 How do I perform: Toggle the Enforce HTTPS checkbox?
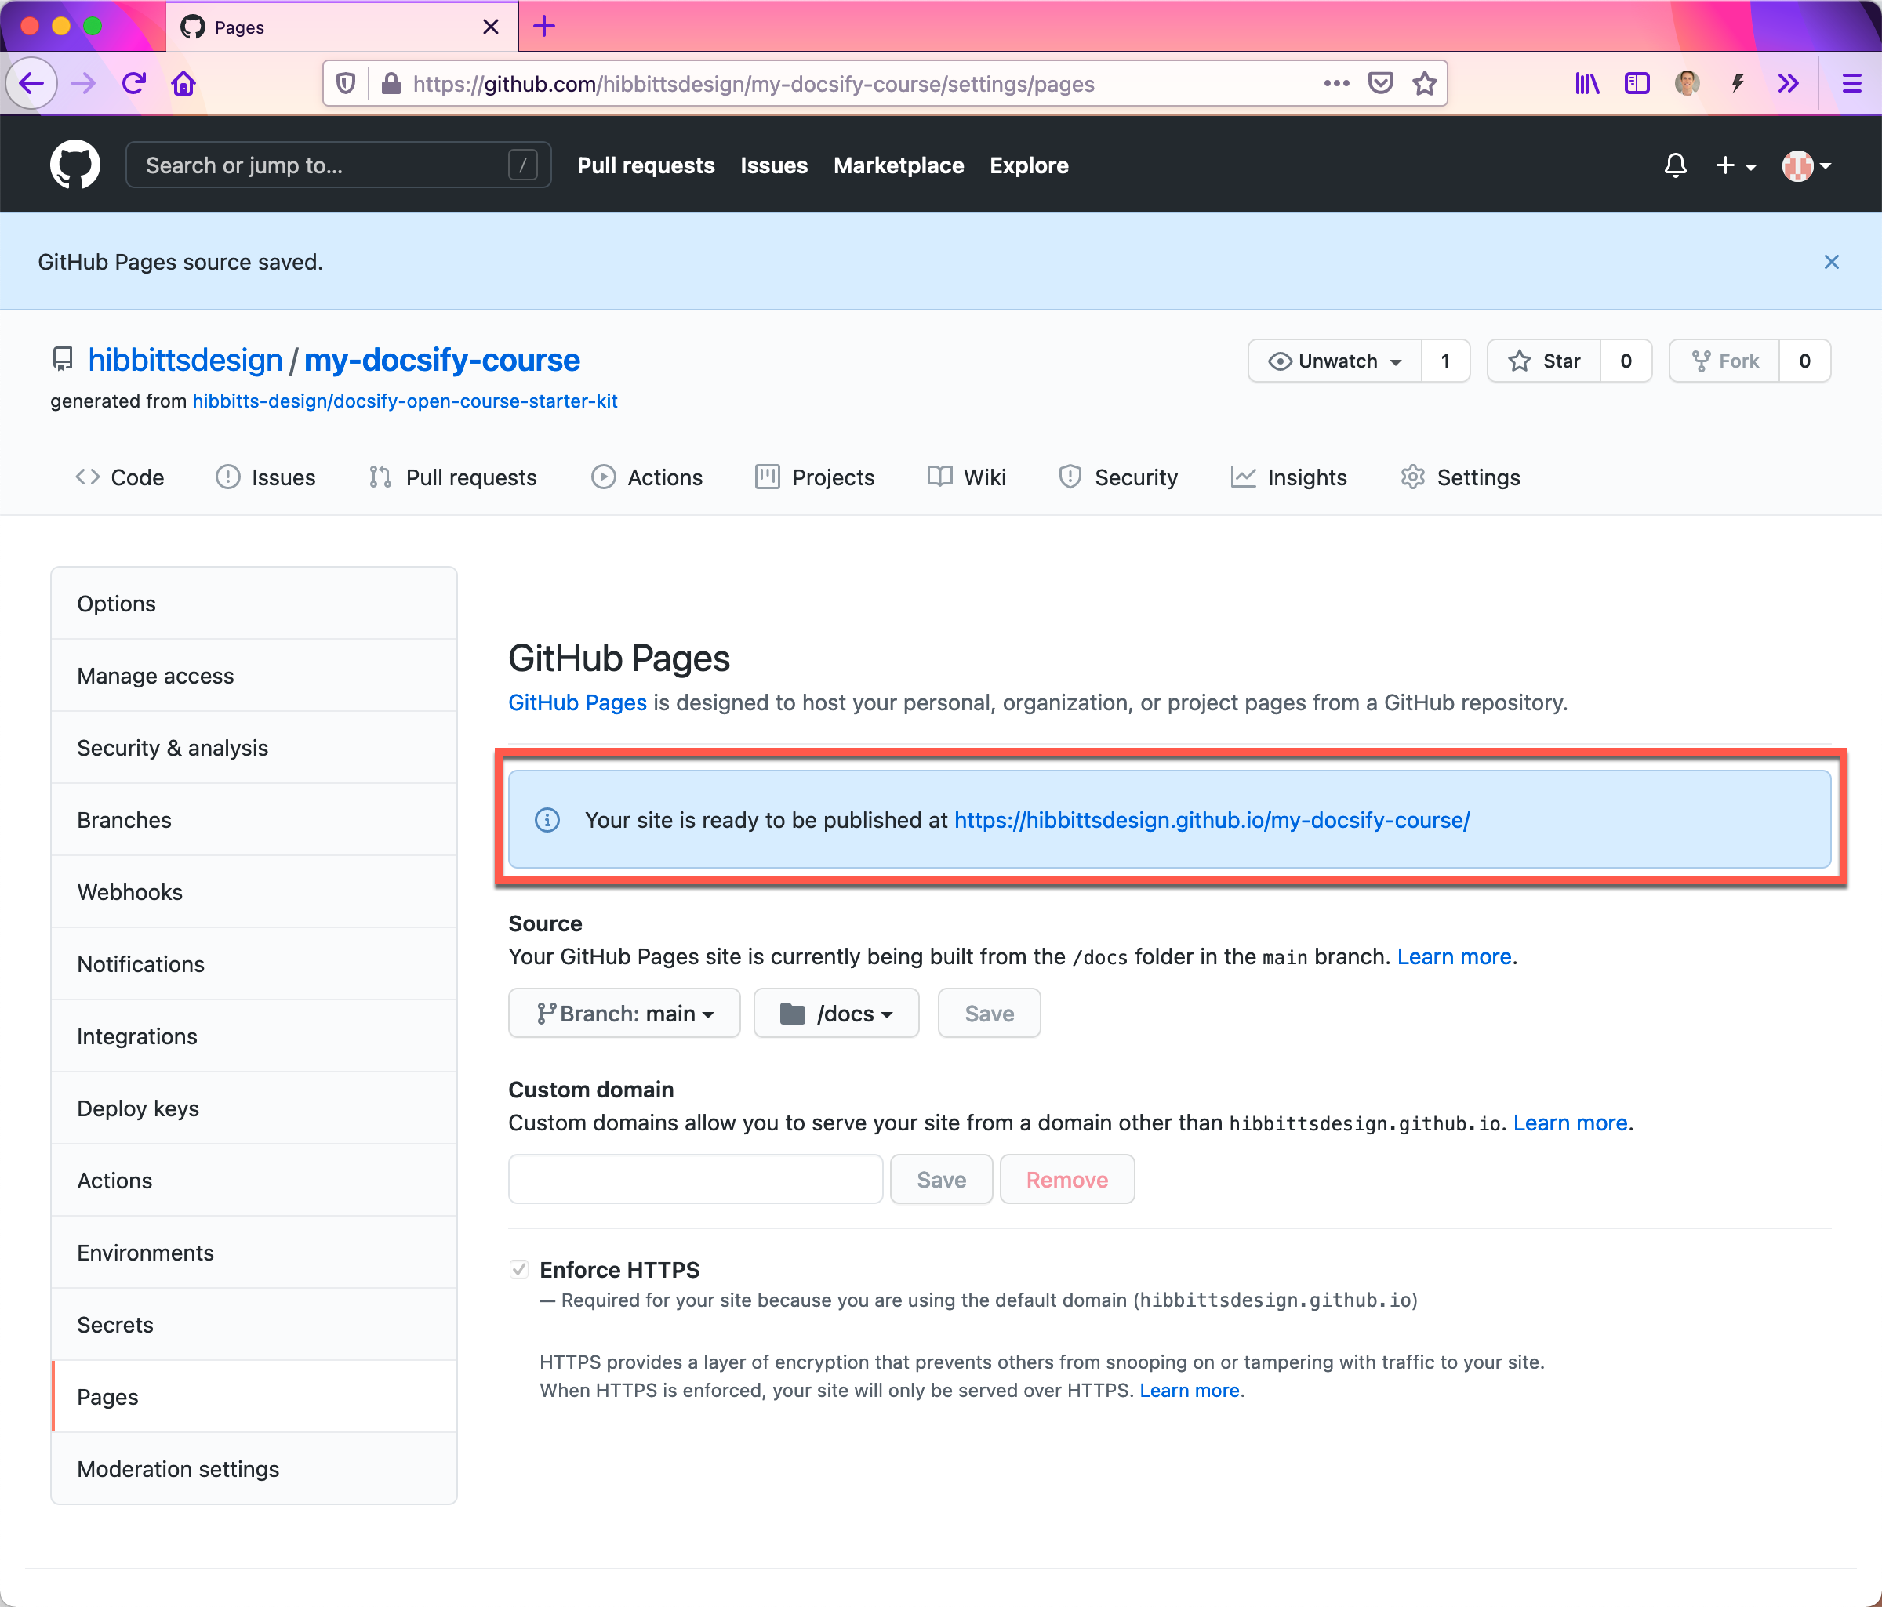[518, 1268]
